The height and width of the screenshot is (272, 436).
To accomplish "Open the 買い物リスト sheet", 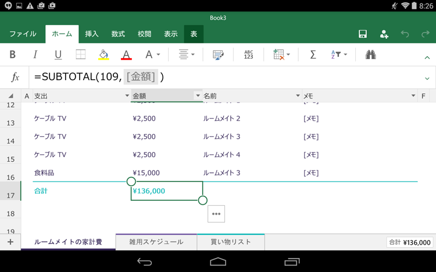I will click(231, 242).
